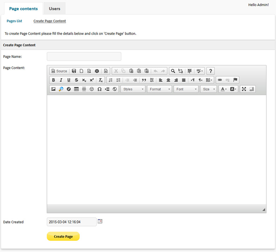
Task: Open the spell check dropdown
Action: coord(200,71)
